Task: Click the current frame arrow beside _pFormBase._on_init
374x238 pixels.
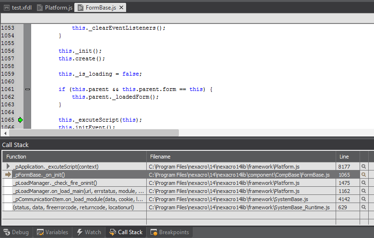Action: click(x=8, y=175)
